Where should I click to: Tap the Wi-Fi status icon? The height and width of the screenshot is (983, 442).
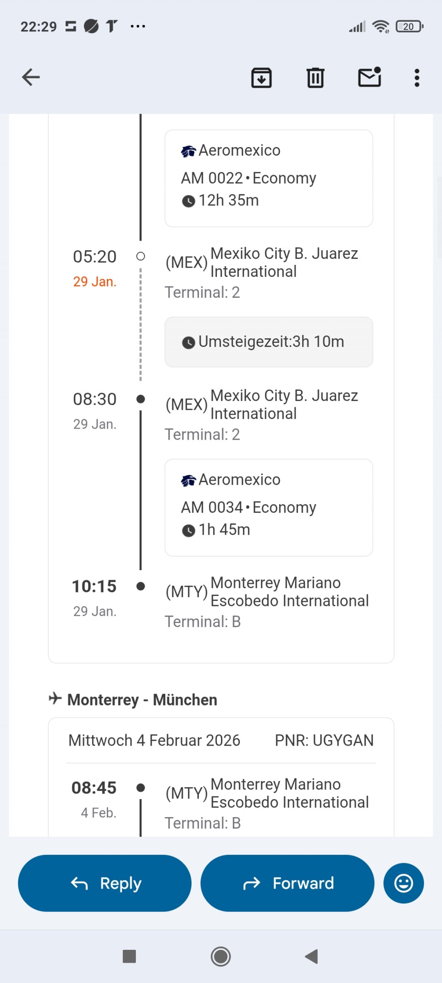pyautogui.click(x=381, y=27)
